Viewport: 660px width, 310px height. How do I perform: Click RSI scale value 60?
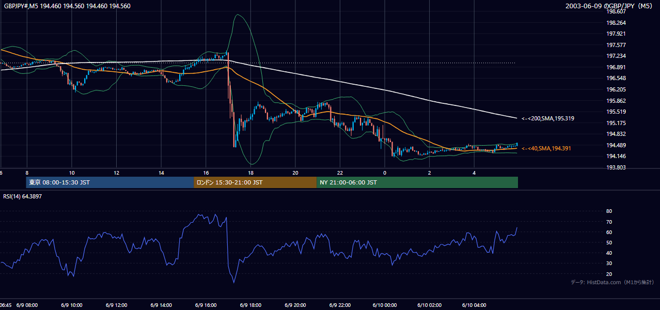pos(609,232)
